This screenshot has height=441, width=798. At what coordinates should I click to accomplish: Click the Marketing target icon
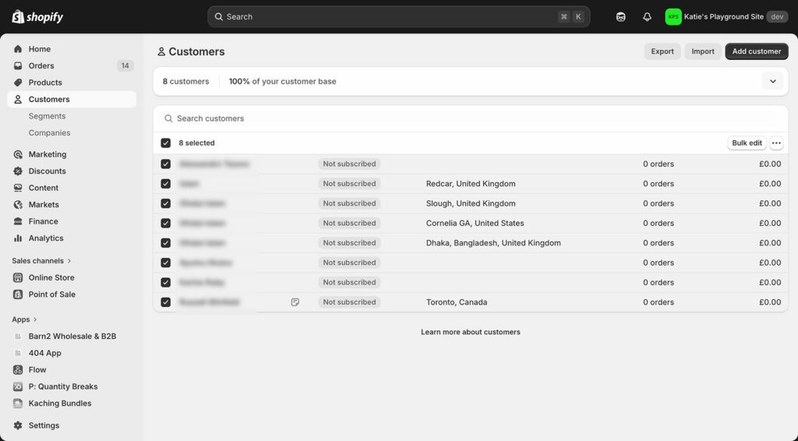[x=18, y=154]
